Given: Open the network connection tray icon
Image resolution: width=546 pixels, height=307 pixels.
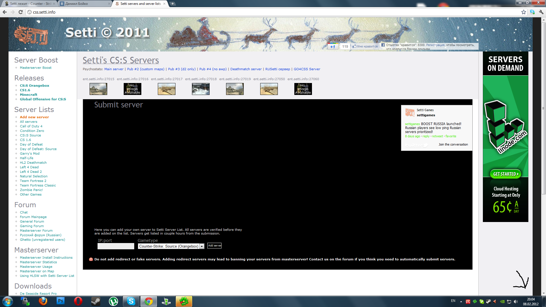Looking at the screenshot, I should (509, 301).
